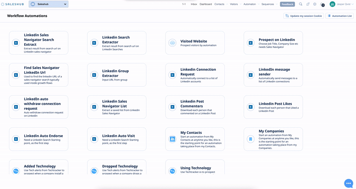356x189 pixels.
Task: Click the Saleshub logo
Action: pos(12,4)
